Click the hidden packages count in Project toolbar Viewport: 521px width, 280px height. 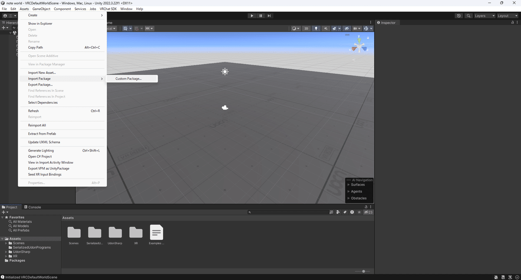(x=367, y=212)
